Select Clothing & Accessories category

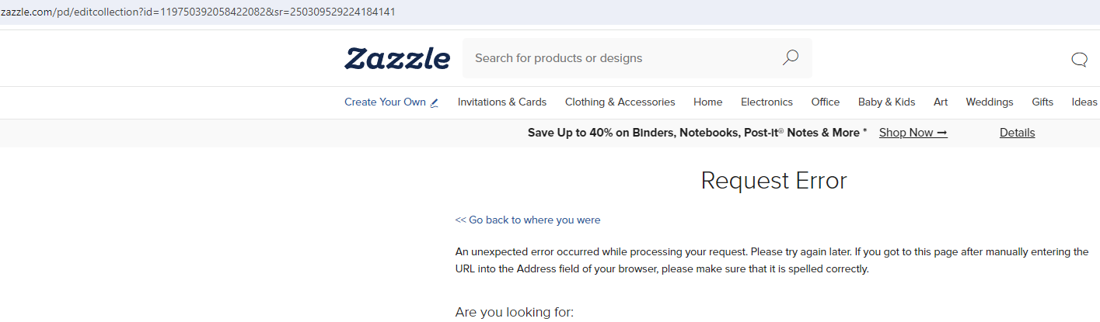click(x=620, y=102)
